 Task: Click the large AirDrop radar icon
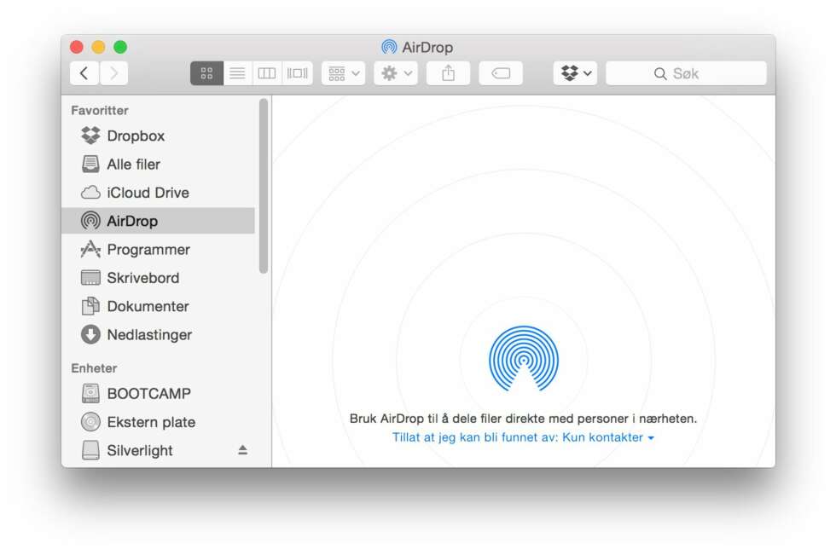pos(524,358)
